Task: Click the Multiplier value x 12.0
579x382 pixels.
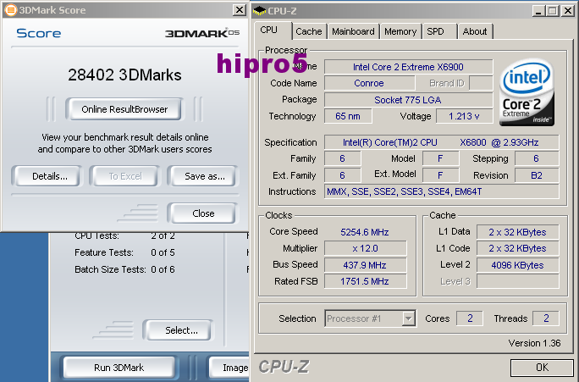Action: [x=365, y=248]
